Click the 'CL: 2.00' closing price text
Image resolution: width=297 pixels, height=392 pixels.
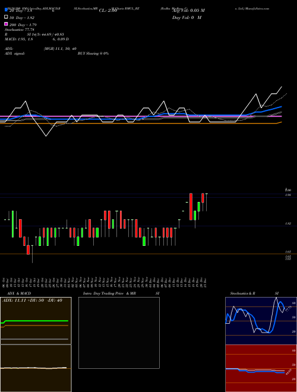(x=108, y=11)
